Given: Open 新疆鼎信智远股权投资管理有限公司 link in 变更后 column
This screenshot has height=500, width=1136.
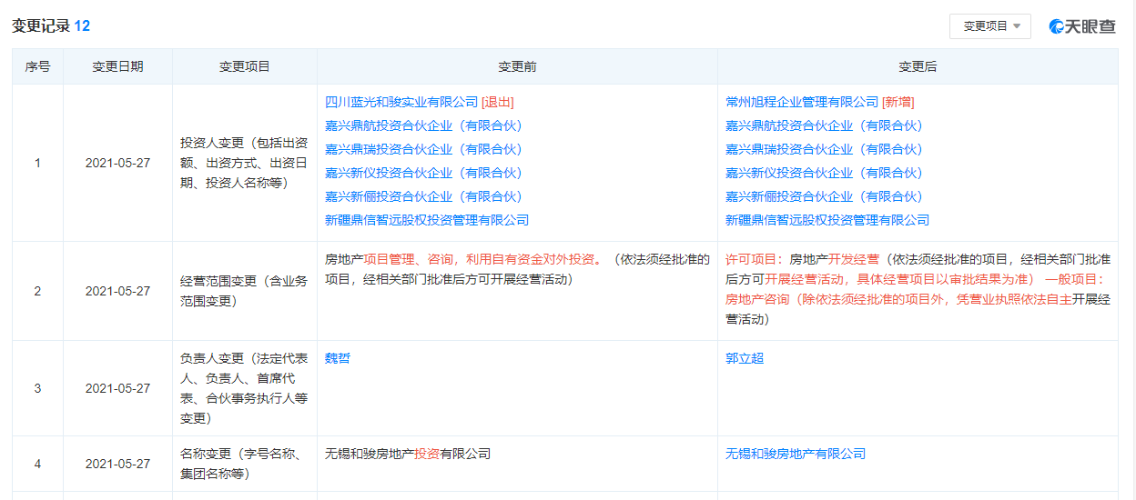Looking at the screenshot, I should pos(827,220).
